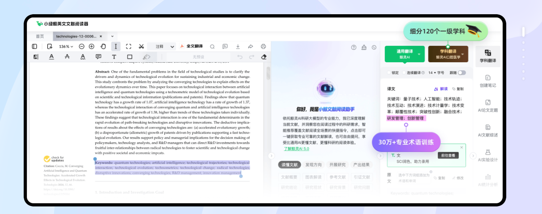Select the note comment tool
Screen dimensions: 542x214
(x=98, y=57)
